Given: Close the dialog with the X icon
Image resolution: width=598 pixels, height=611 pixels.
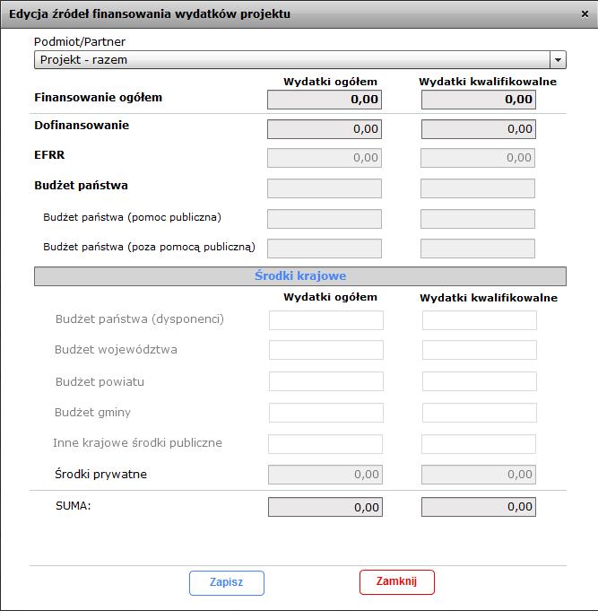Looking at the screenshot, I should coord(585,14).
